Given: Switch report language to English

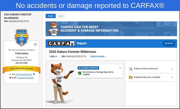Looking at the screenshot, I should 51,16.
